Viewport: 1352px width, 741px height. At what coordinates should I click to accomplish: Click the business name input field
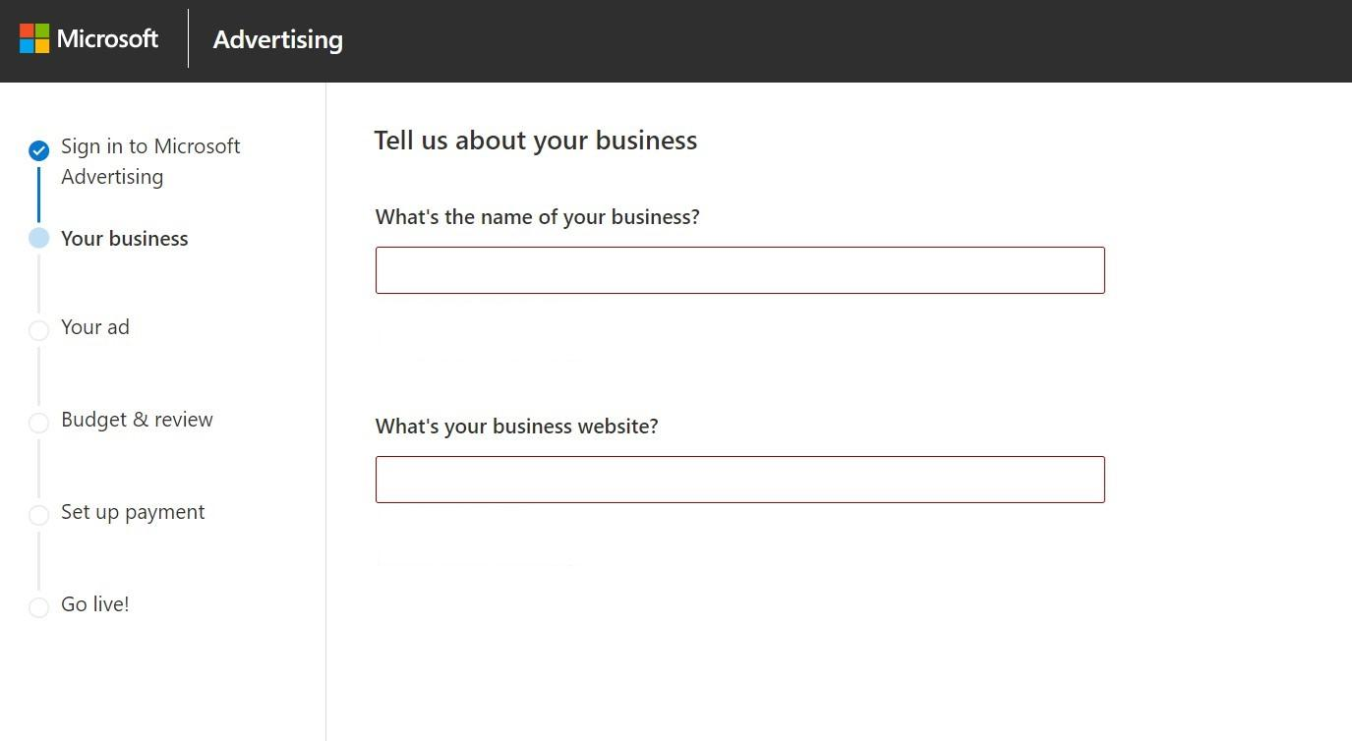pyautogui.click(x=740, y=269)
